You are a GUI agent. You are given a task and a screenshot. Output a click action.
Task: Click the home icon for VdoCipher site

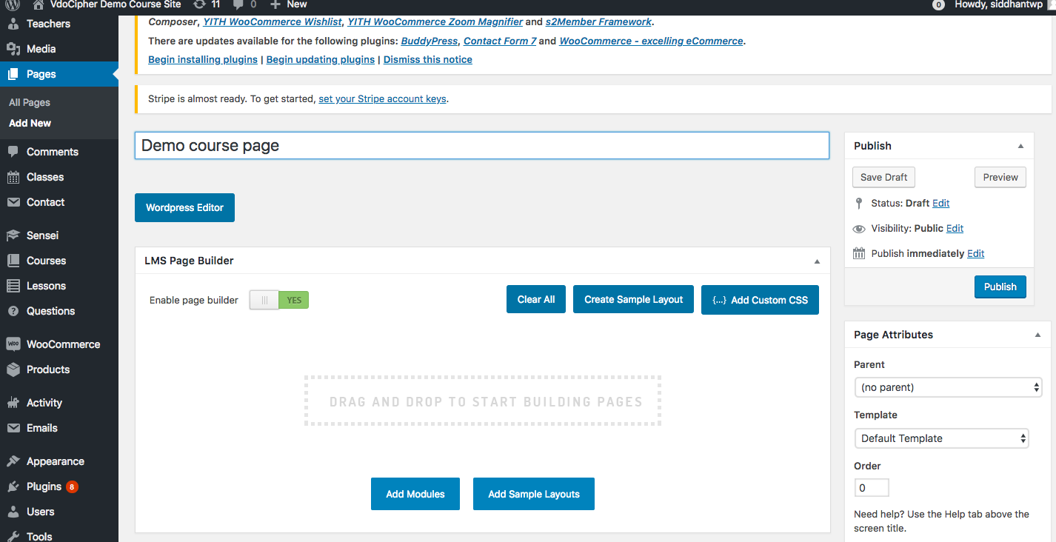tap(39, 4)
